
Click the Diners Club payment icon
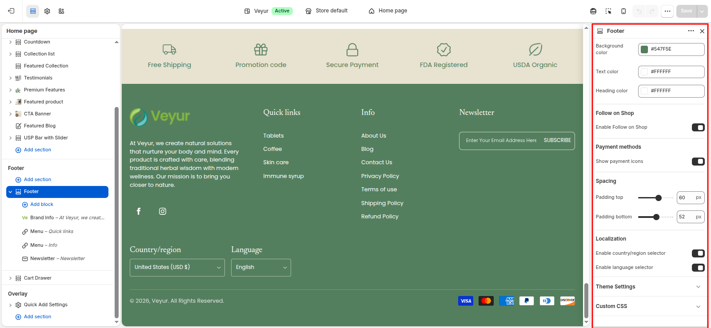(547, 301)
